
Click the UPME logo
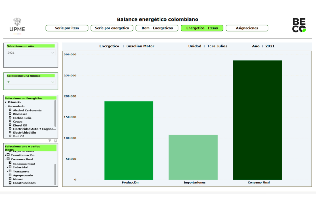click(17, 25)
